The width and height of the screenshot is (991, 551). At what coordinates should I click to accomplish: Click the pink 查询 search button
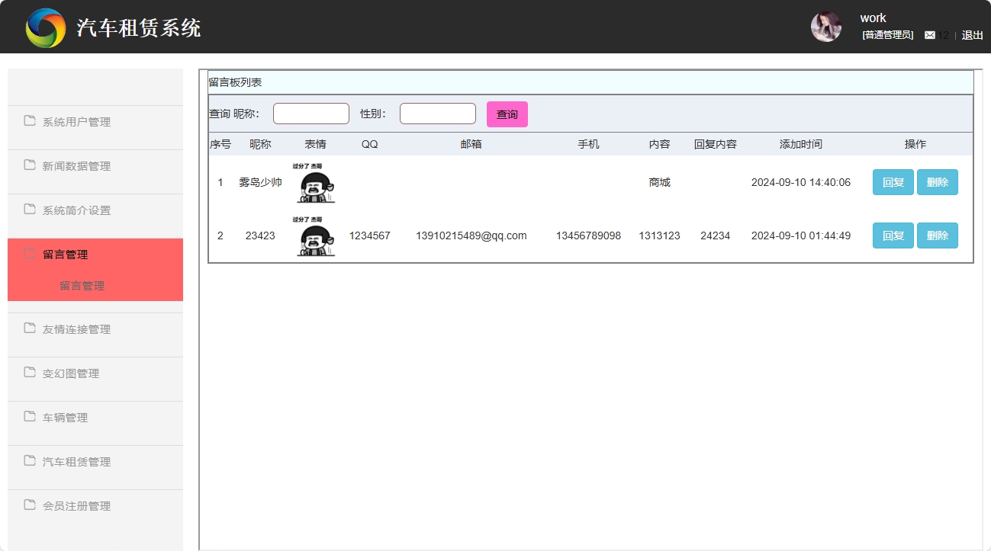[x=507, y=113]
